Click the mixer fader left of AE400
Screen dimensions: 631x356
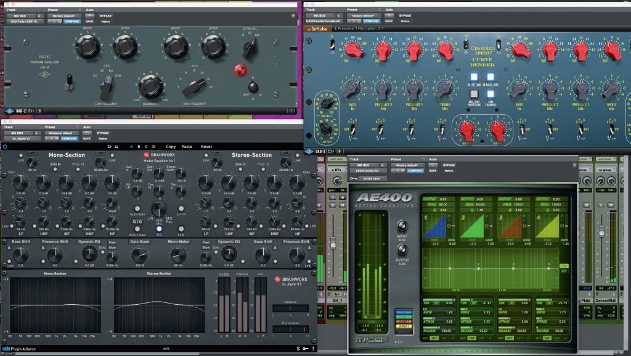333,242
